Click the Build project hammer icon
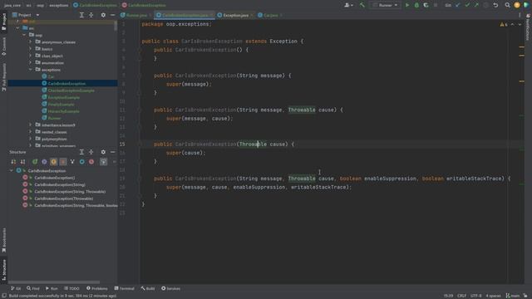This screenshot has width=532, height=299. (x=362, y=5)
